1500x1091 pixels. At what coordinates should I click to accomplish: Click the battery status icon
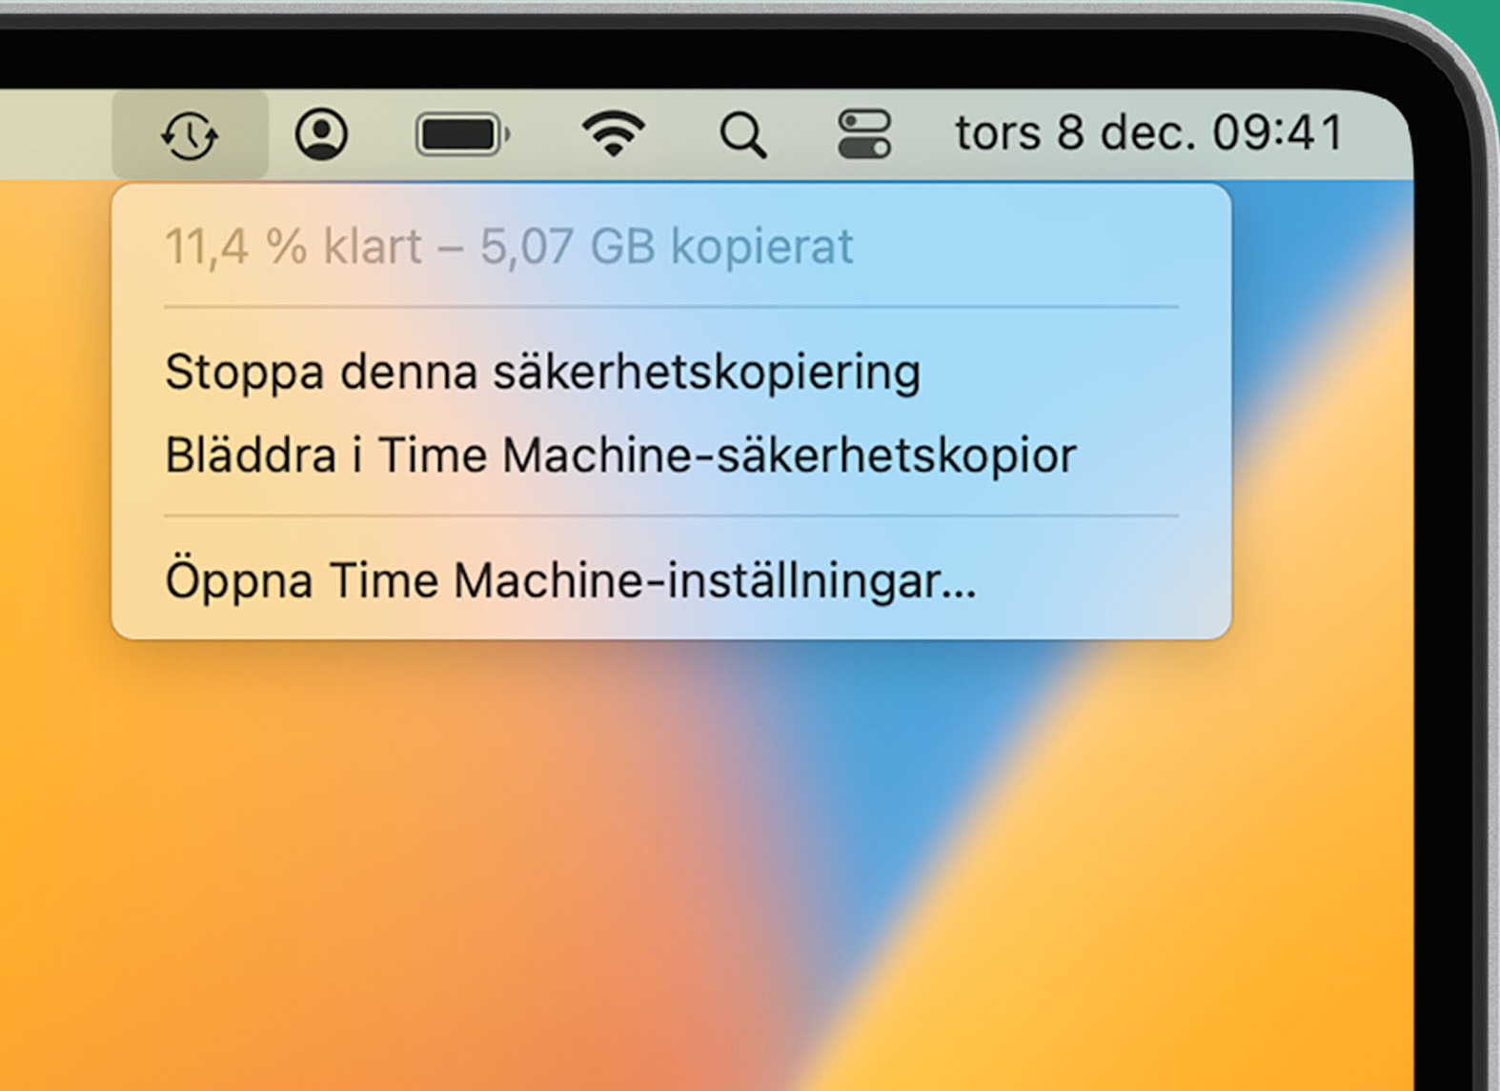462,134
